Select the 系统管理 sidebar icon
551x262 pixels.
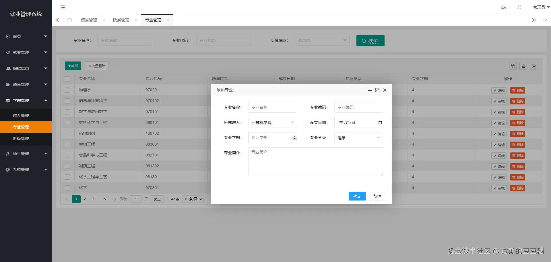(x=7, y=169)
